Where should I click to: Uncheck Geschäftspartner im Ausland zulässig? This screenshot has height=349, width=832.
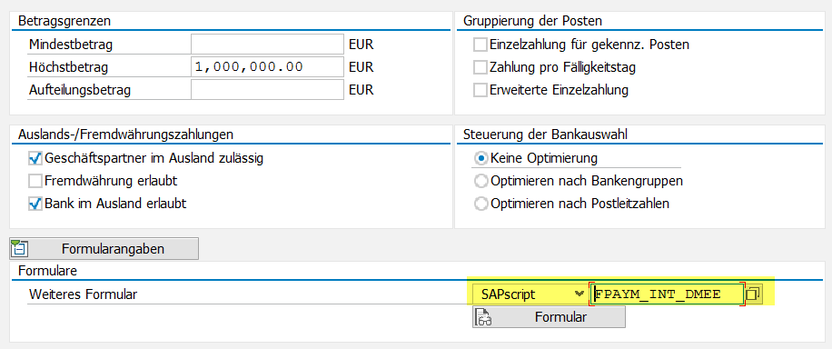pyautogui.click(x=35, y=158)
